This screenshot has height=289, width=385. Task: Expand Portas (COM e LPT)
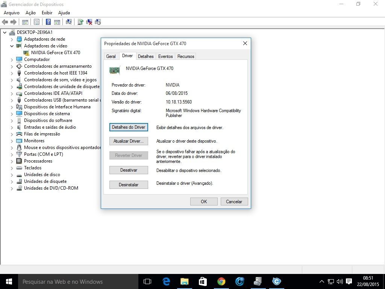tap(12, 154)
